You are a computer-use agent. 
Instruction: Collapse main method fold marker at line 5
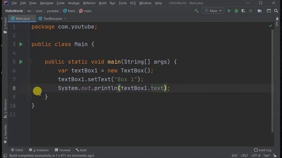pyautogui.click(x=29, y=62)
